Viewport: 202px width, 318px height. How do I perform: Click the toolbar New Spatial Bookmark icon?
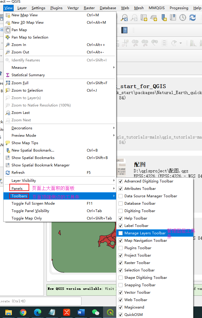[163, 18]
